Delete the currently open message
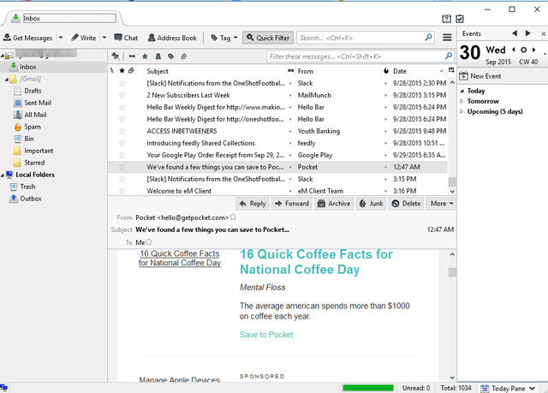The height and width of the screenshot is (393, 548). [406, 204]
